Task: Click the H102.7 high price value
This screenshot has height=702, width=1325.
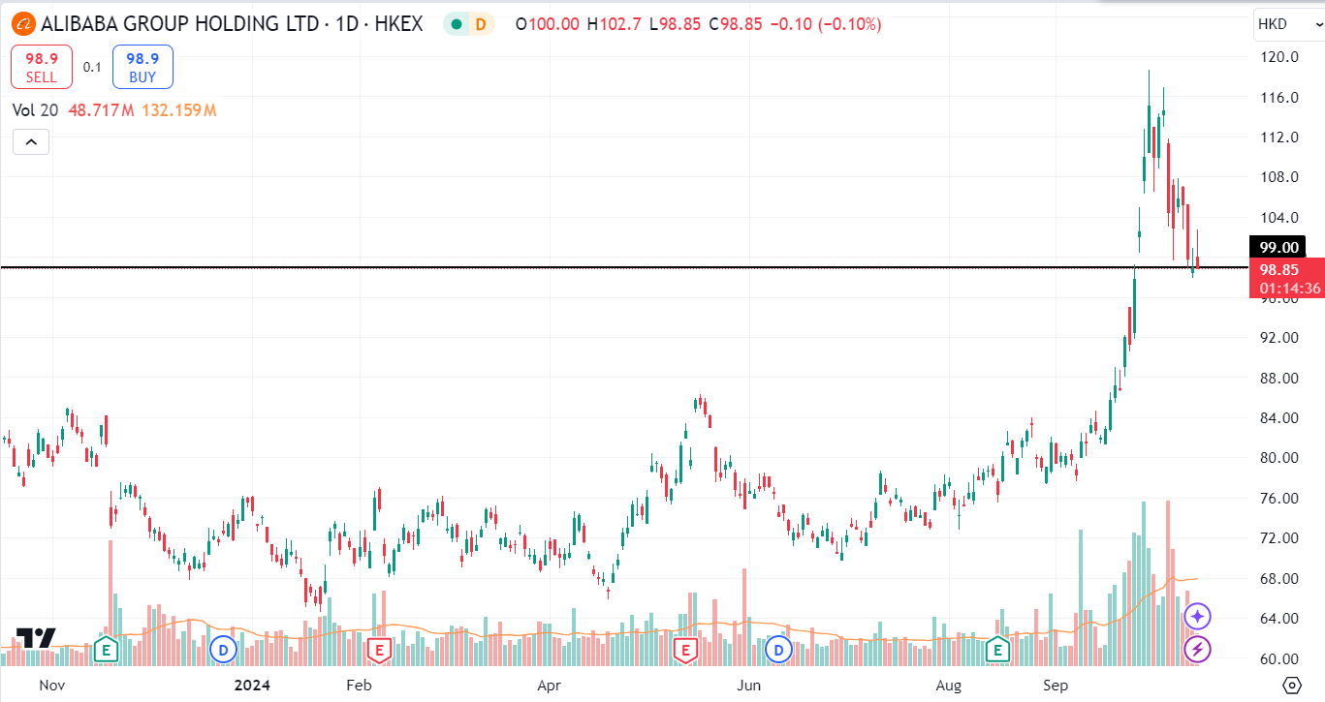Action: (x=615, y=24)
